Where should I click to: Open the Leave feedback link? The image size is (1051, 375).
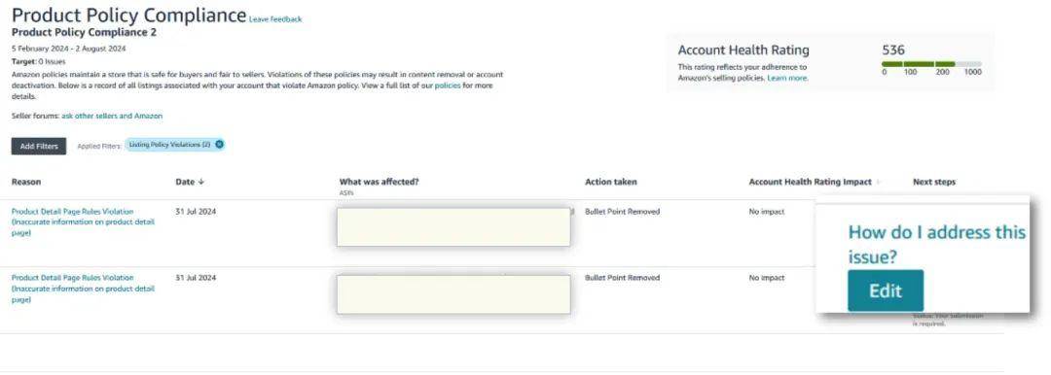pos(275,19)
